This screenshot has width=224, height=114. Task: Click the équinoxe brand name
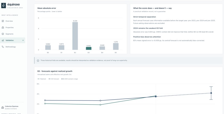pos(14,4)
